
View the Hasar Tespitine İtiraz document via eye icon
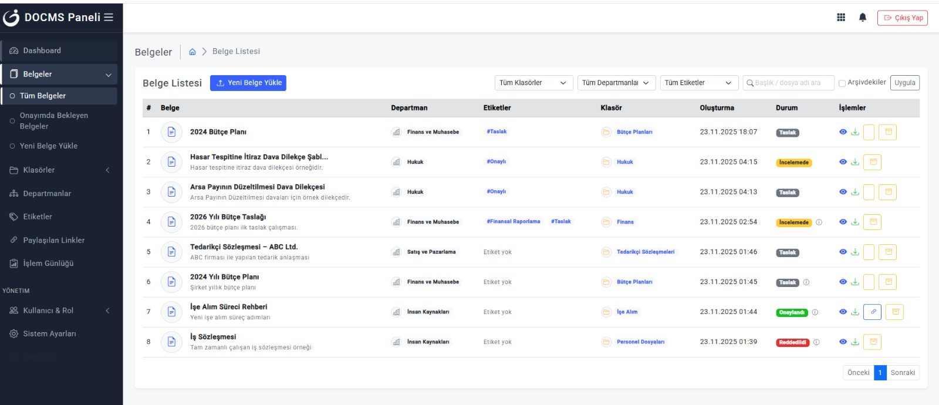point(843,162)
